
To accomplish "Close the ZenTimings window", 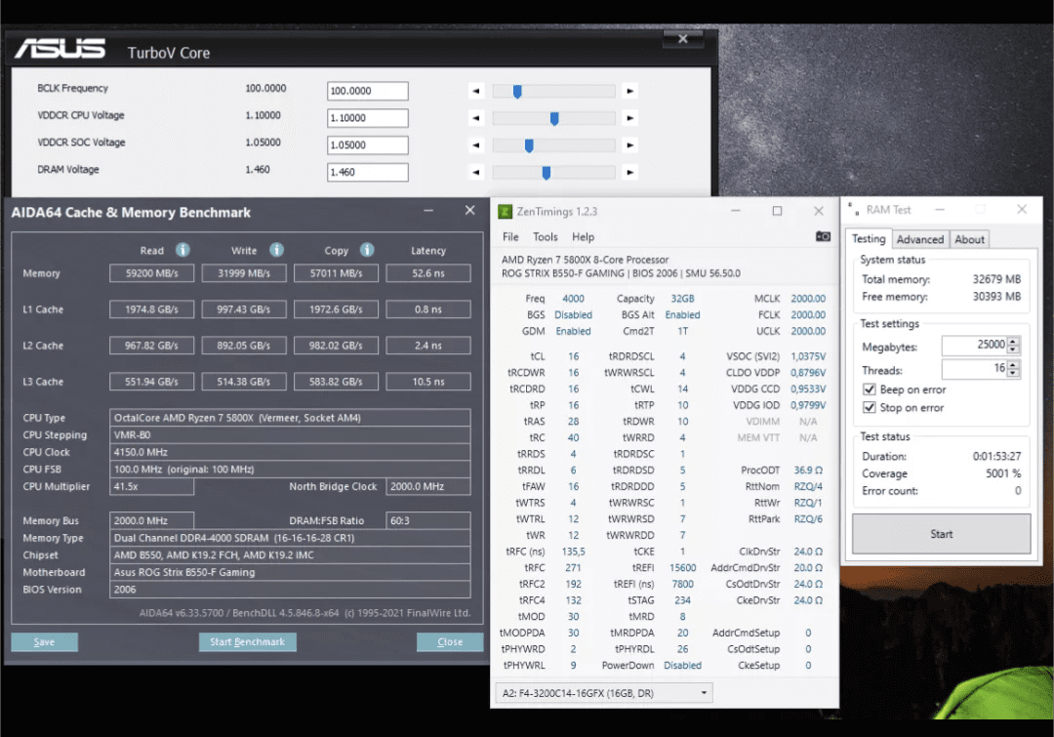I will tap(819, 211).
